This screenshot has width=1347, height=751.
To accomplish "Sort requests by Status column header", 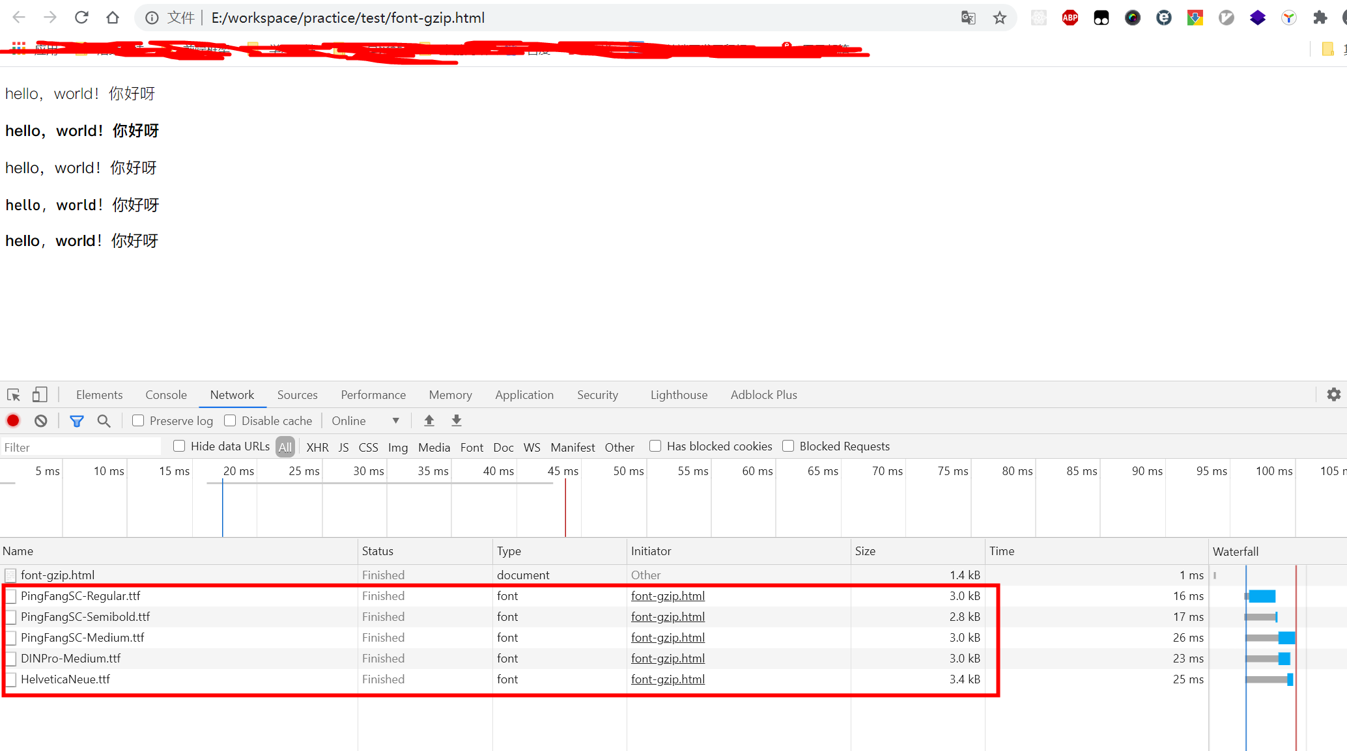I will tap(425, 551).
